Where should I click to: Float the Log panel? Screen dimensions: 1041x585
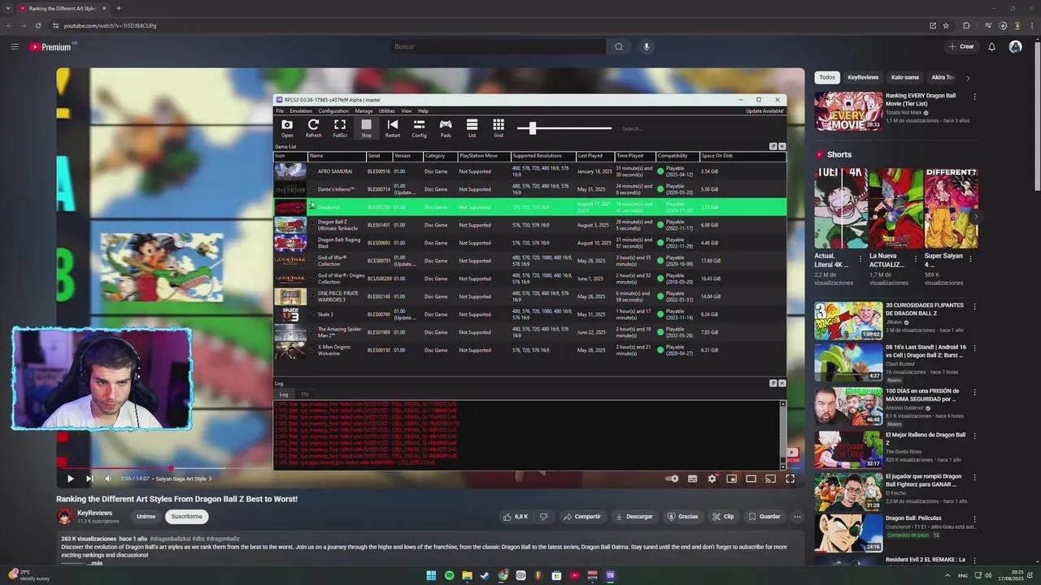[x=773, y=383]
